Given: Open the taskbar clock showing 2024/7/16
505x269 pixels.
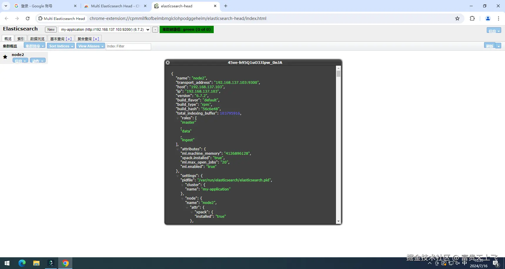Looking at the screenshot, I should tap(479, 263).
